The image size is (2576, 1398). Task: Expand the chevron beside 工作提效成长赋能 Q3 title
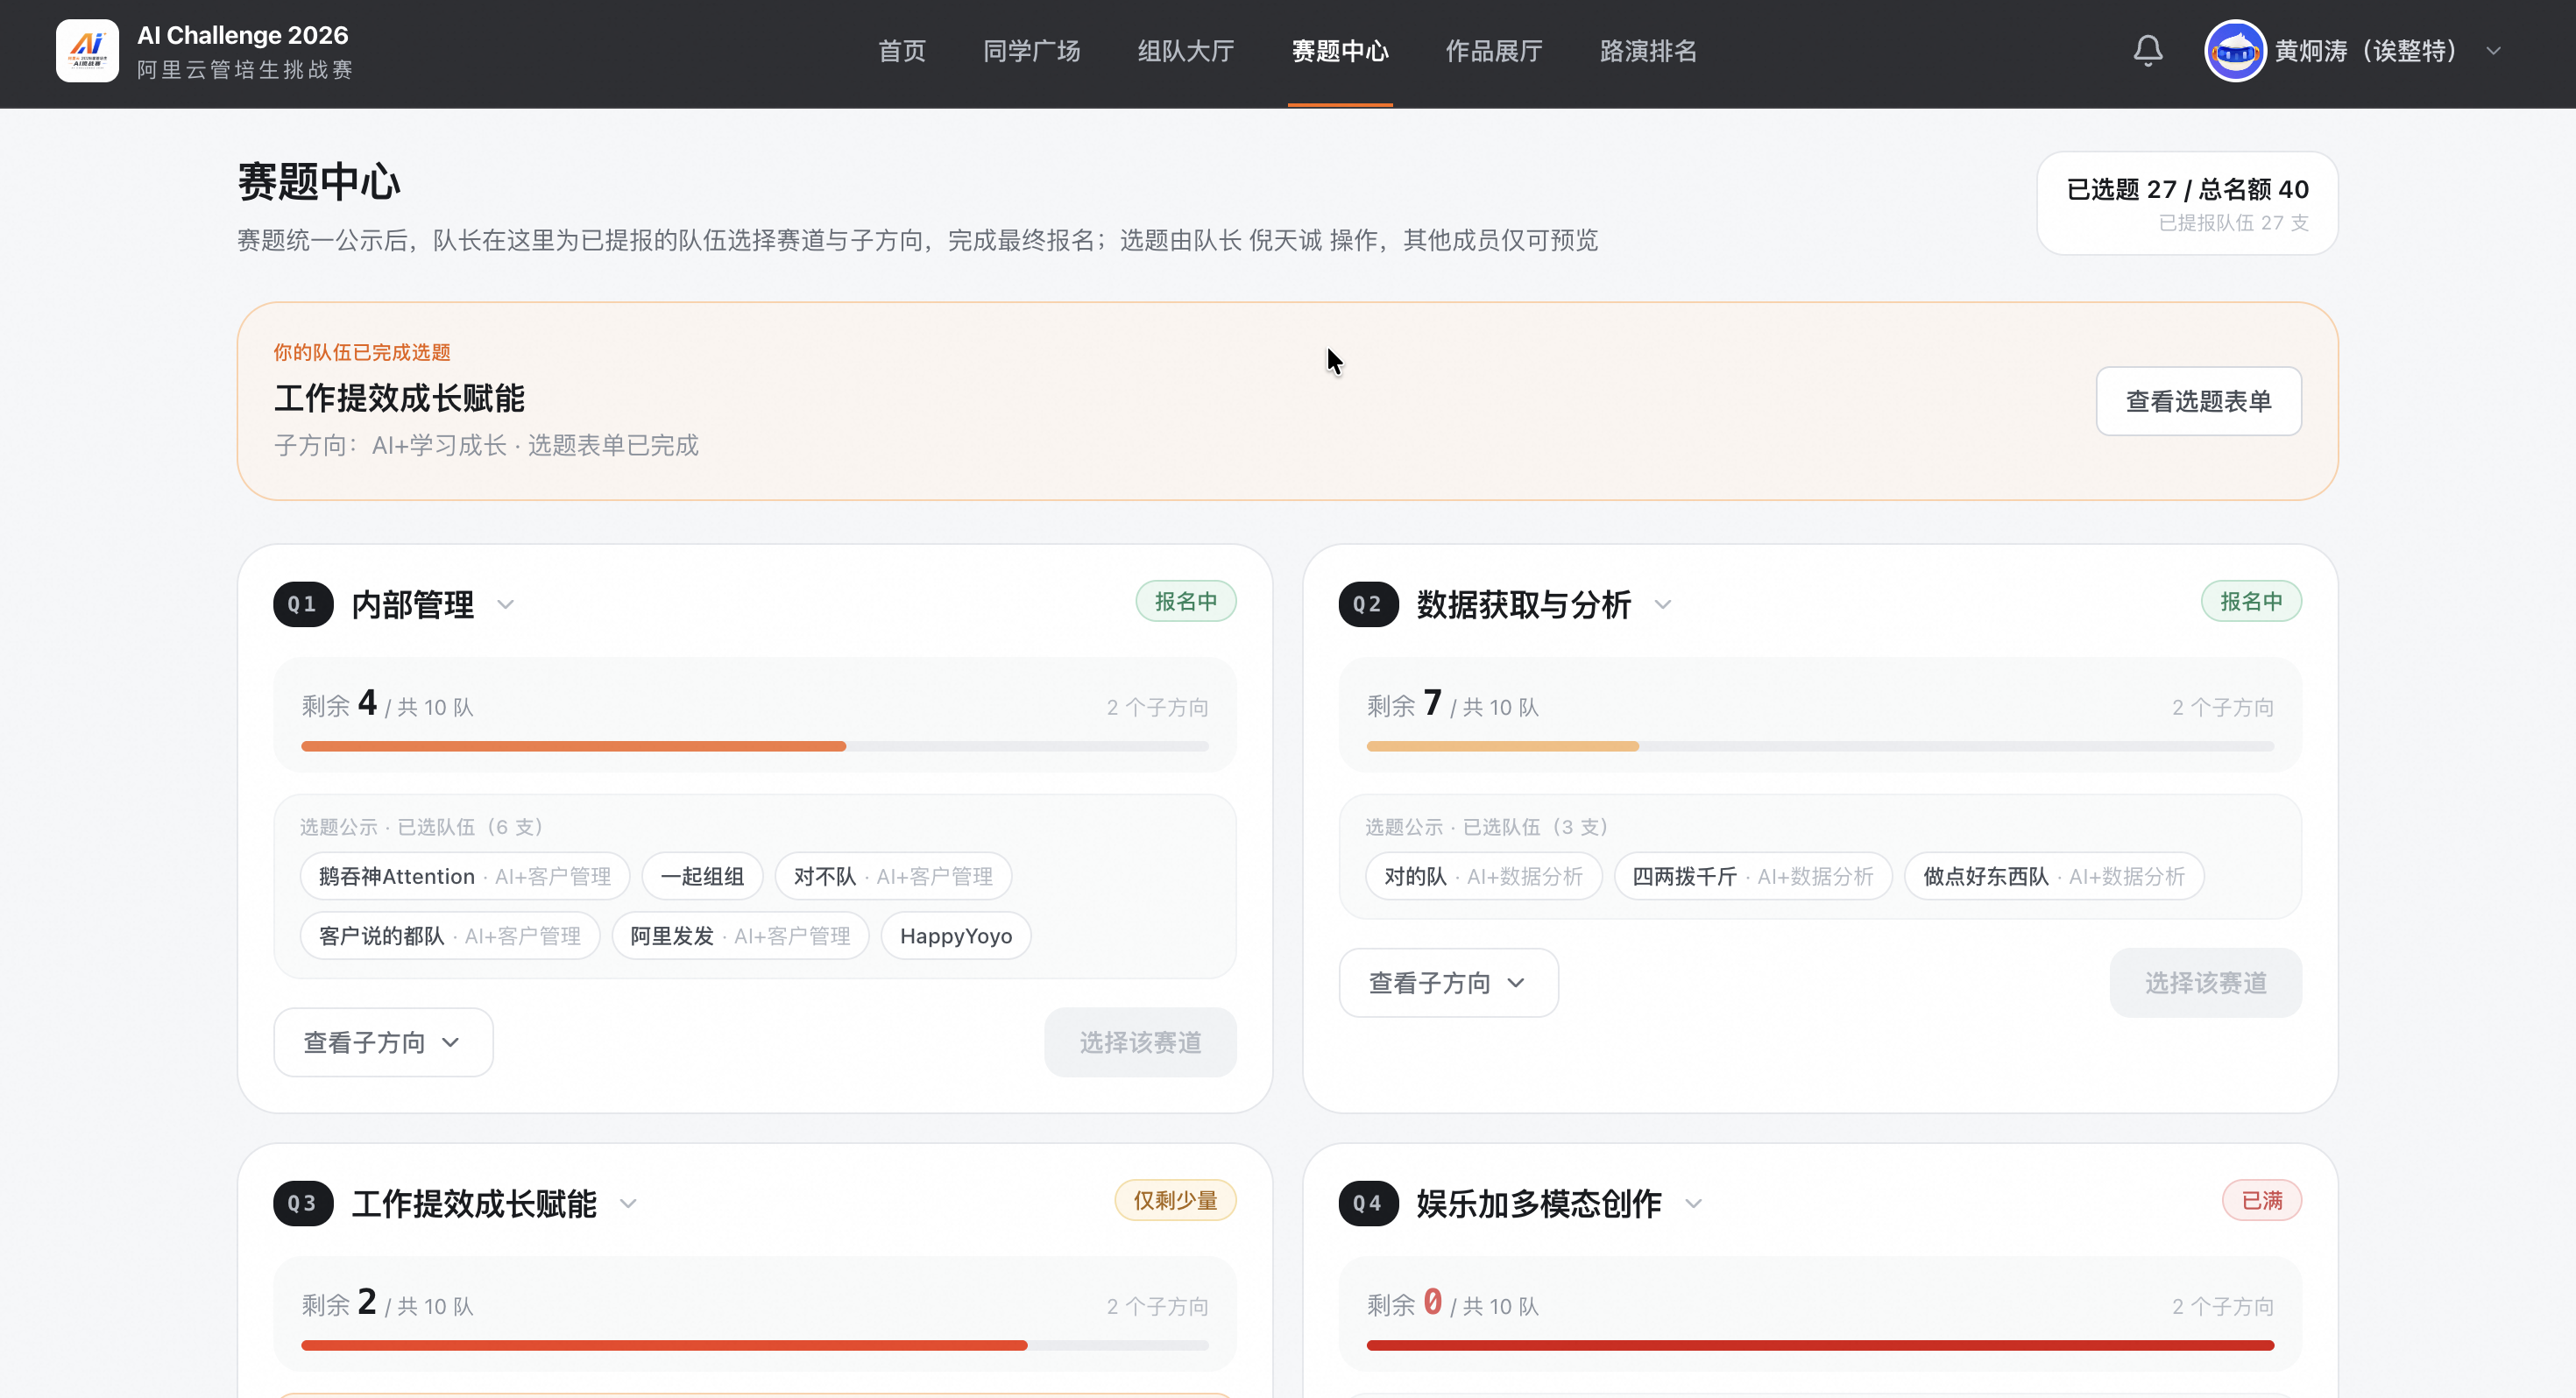pyautogui.click(x=628, y=1204)
